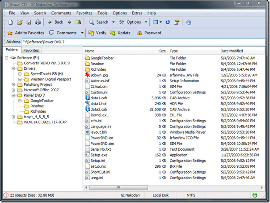Click the Verify toolbar button
The image size is (270, 203).
97,33
